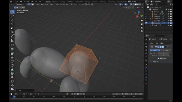Select the Shrink/Fatten tool
The height and width of the screenshot is (102, 182).
12,85
